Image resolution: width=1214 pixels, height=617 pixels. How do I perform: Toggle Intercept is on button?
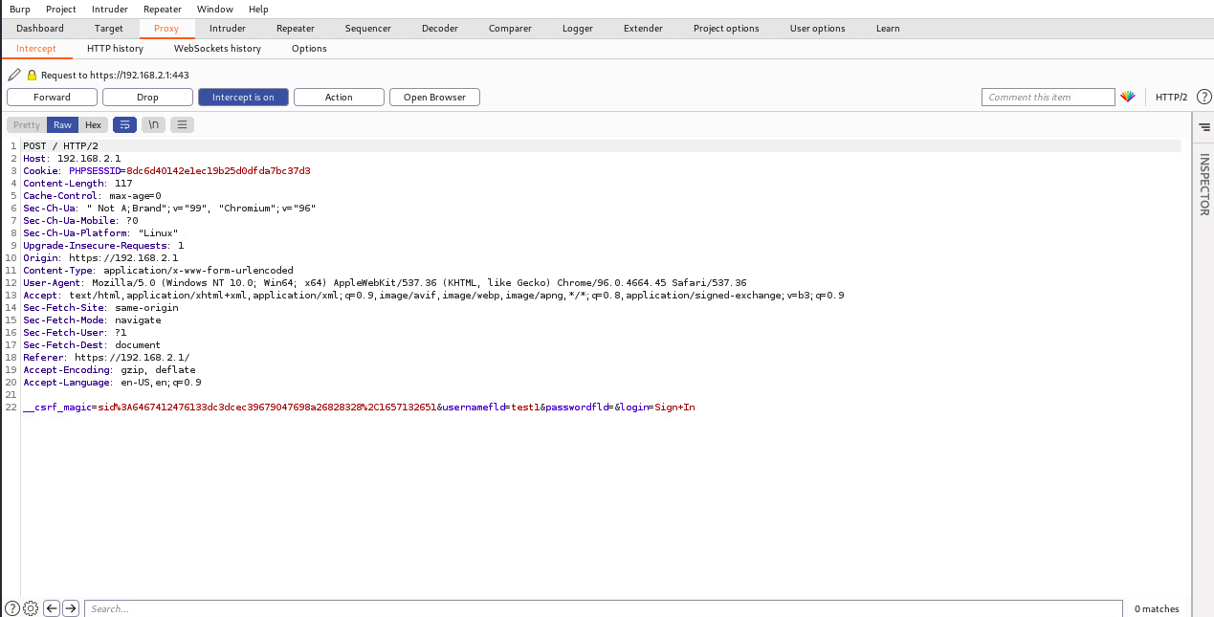[x=243, y=97]
